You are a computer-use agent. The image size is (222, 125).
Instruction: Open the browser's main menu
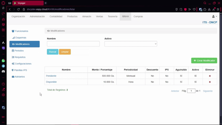click(3, 3)
